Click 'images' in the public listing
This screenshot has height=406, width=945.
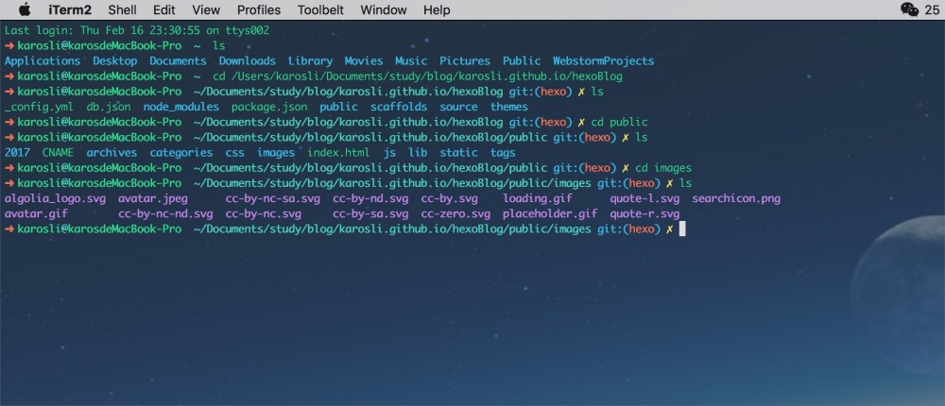[275, 153]
